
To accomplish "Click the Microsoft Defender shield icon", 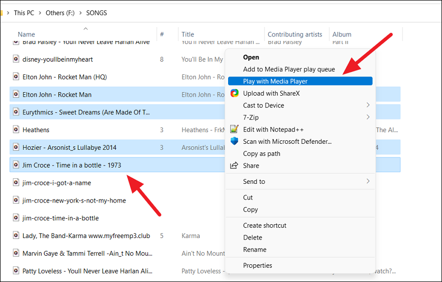I will pyautogui.click(x=234, y=141).
